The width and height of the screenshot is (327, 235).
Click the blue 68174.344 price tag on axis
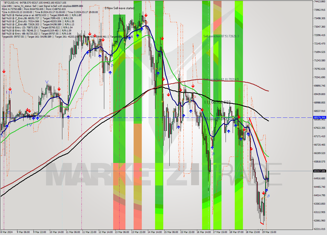click(x=319, y=118)
